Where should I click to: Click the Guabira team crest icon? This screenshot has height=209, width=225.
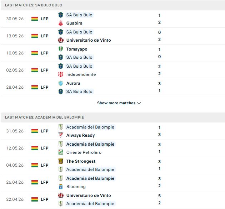[61, 23]
